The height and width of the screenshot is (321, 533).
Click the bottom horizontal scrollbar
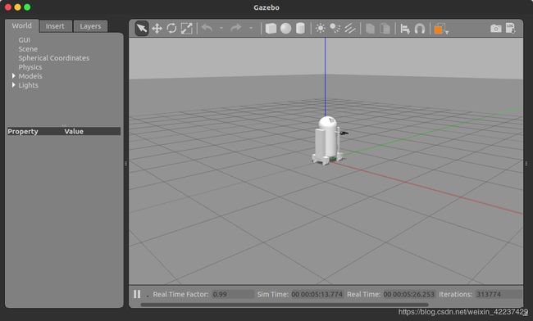click(x=285, y=305)
